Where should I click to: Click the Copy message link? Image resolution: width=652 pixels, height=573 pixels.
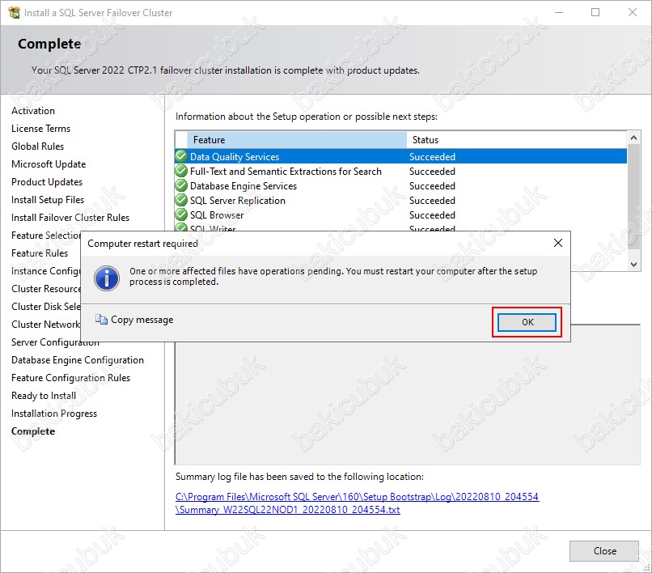(x=142, y=320)
